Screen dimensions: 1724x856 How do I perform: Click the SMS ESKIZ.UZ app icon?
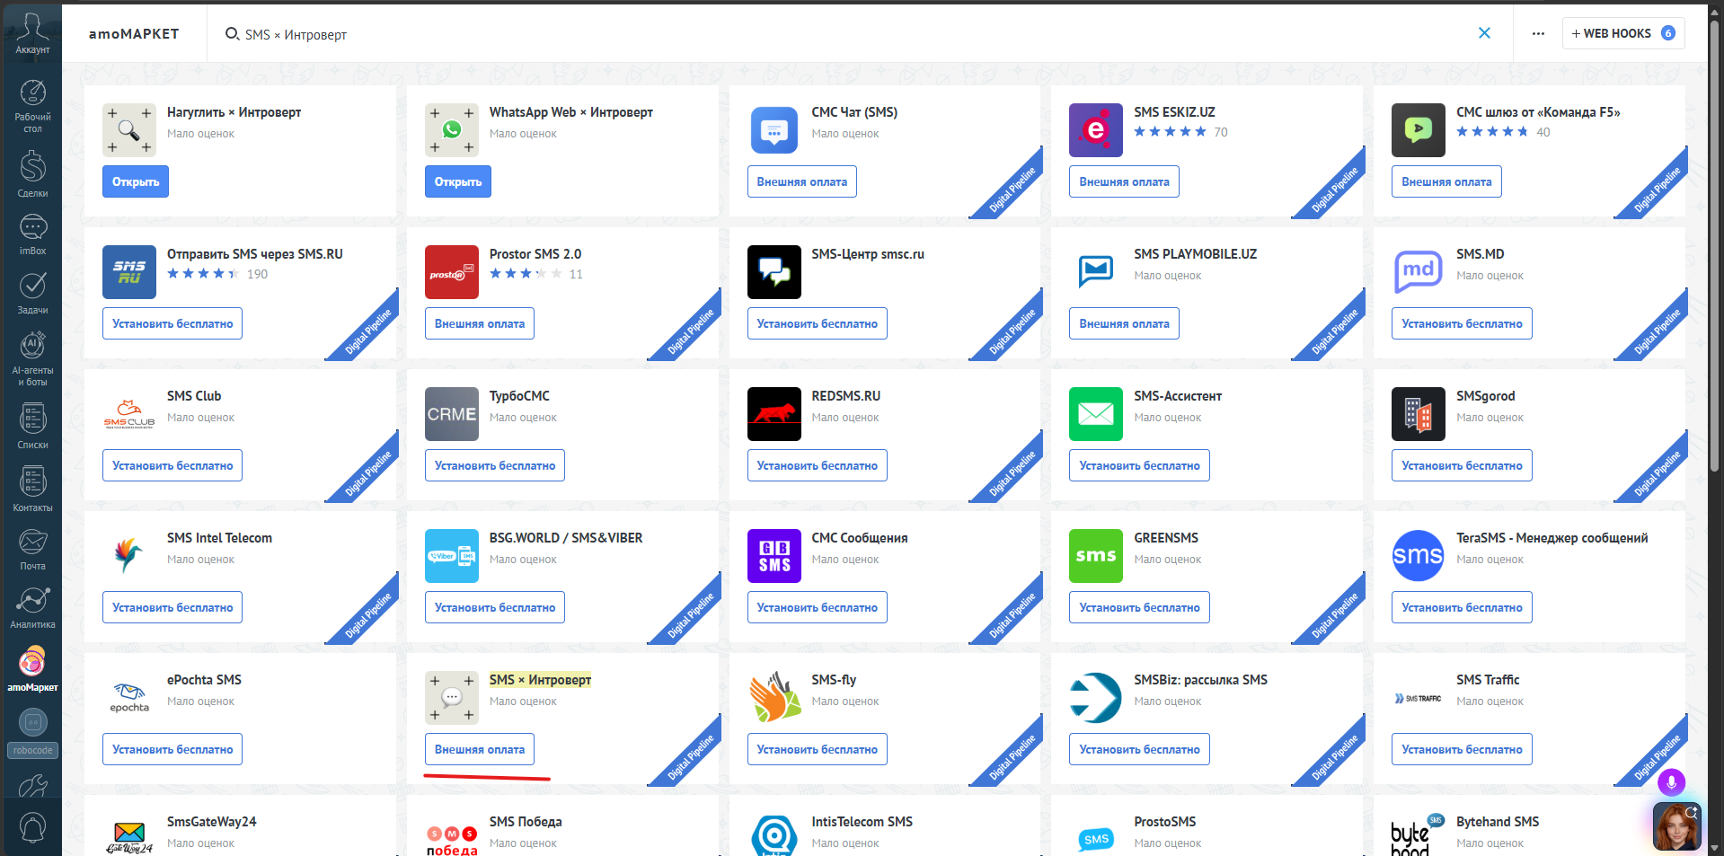click(x=1095, y=130)
